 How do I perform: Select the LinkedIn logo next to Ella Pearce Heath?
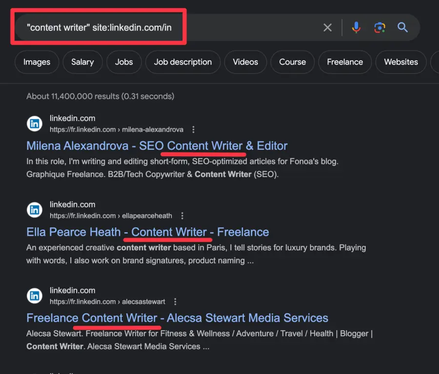34,209
